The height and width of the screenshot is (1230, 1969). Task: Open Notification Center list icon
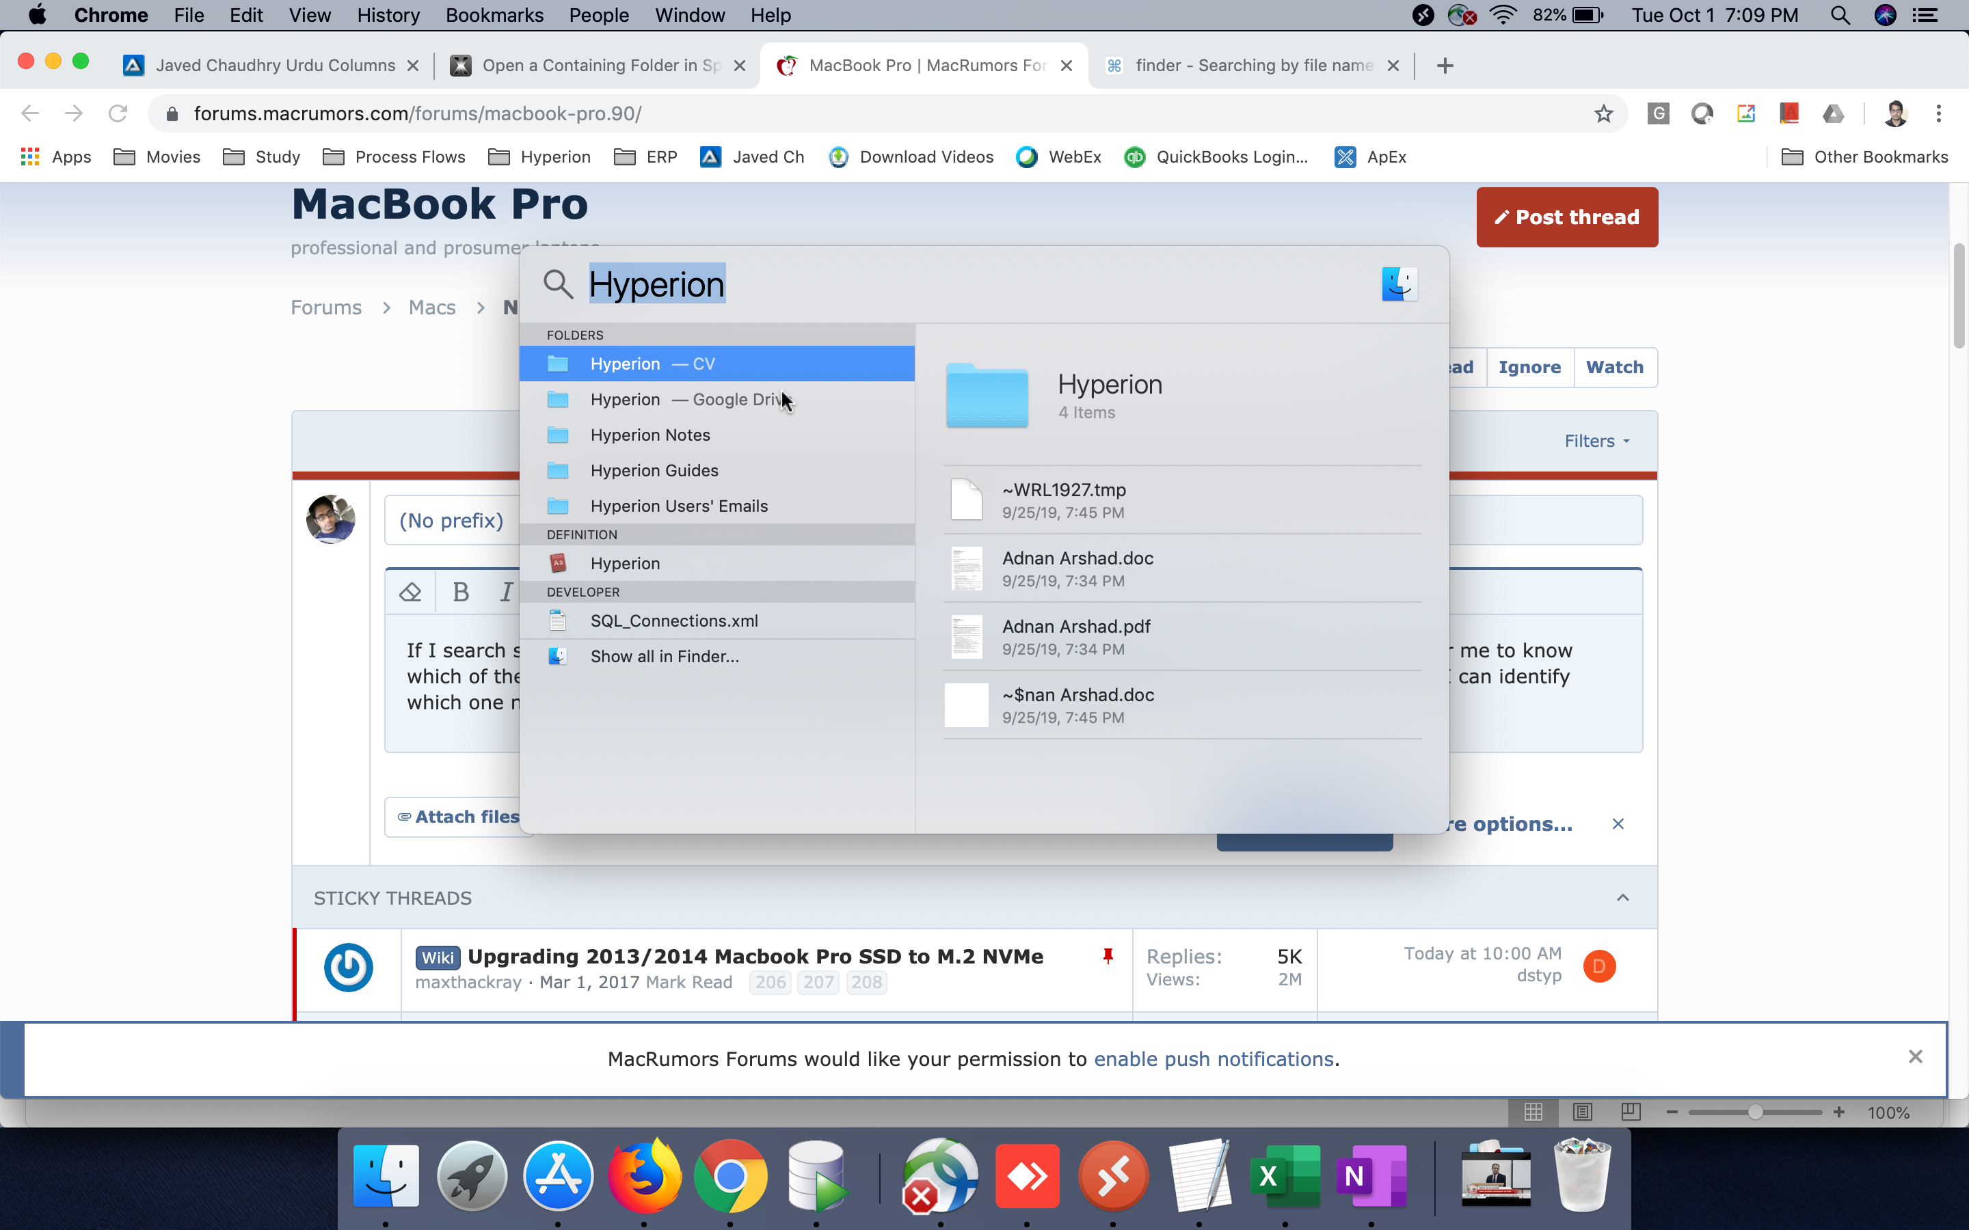[1926, 16]
